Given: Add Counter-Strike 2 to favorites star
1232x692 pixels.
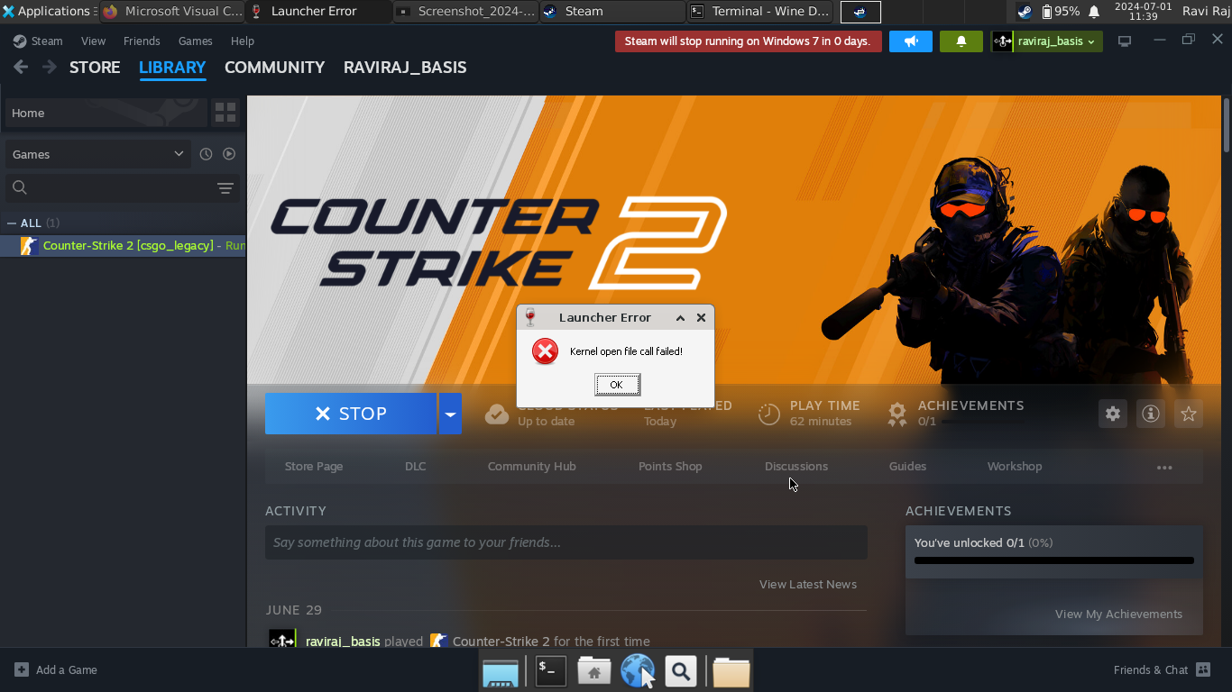Looking at the screenshot, I should pyautogui.click(x=1188, y=414).
